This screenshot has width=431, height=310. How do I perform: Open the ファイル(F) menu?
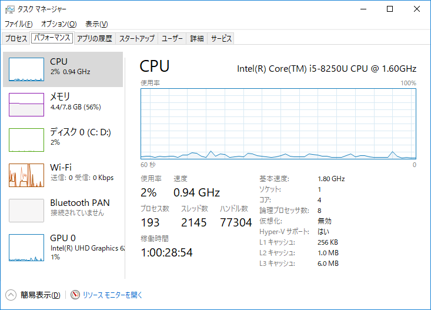(x=19, y=24)
